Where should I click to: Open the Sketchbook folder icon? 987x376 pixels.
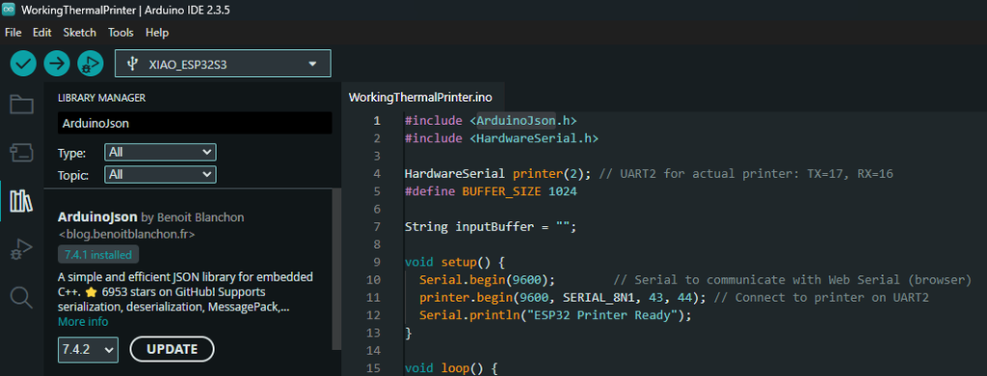pos(21,105)
